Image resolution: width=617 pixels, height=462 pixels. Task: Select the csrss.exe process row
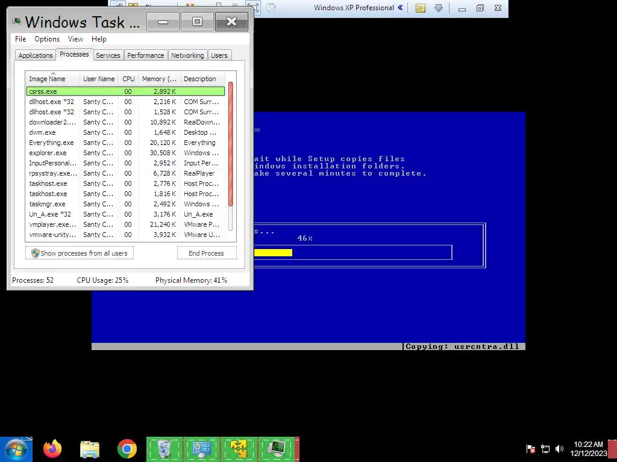pyautogui.click(x=125, y=91)
